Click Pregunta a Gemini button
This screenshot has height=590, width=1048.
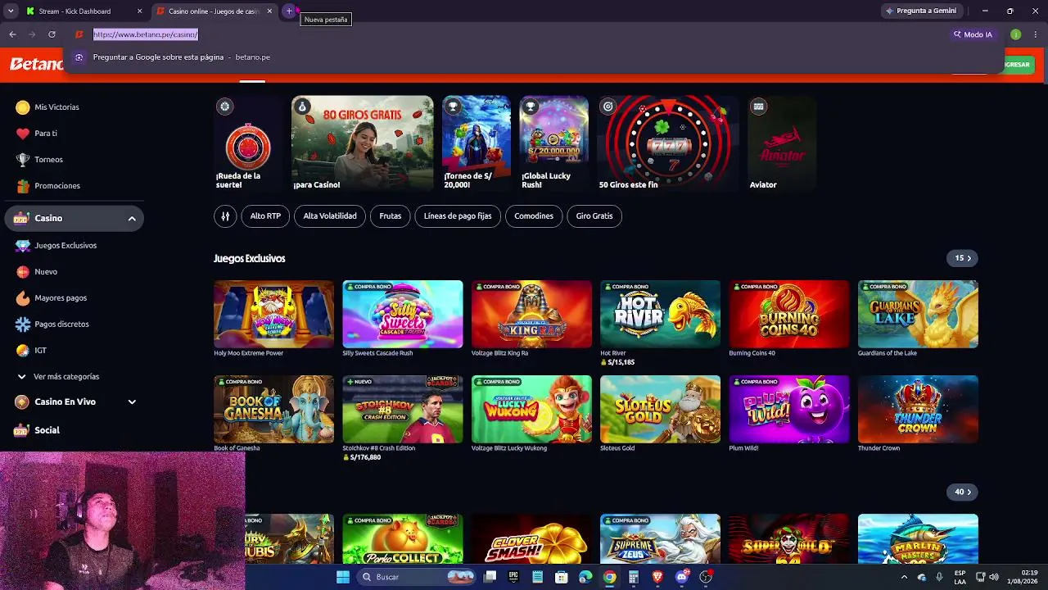[x=921, y=11]
